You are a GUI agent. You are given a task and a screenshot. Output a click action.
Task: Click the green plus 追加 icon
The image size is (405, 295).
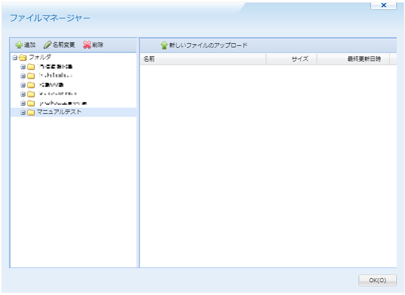[19, 45]
